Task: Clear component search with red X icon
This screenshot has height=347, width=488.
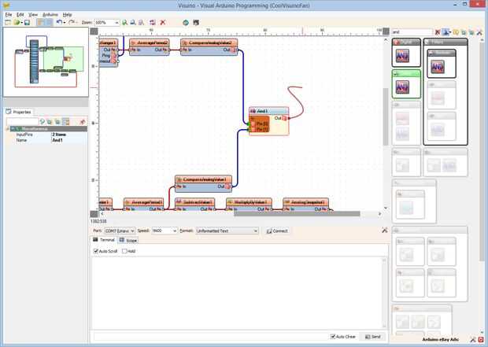Action: tap(438, 32)
